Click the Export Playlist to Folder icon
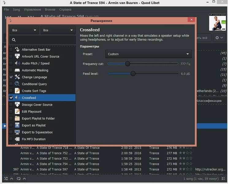This screenshot has height=184, width=228. [x=17, y=118]
